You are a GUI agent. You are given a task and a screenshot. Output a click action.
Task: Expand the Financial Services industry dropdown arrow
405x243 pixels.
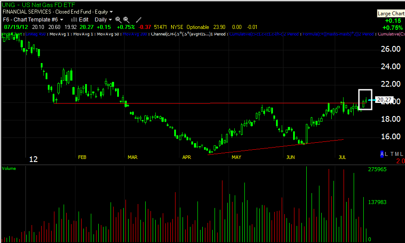click(x=111, y=12)
